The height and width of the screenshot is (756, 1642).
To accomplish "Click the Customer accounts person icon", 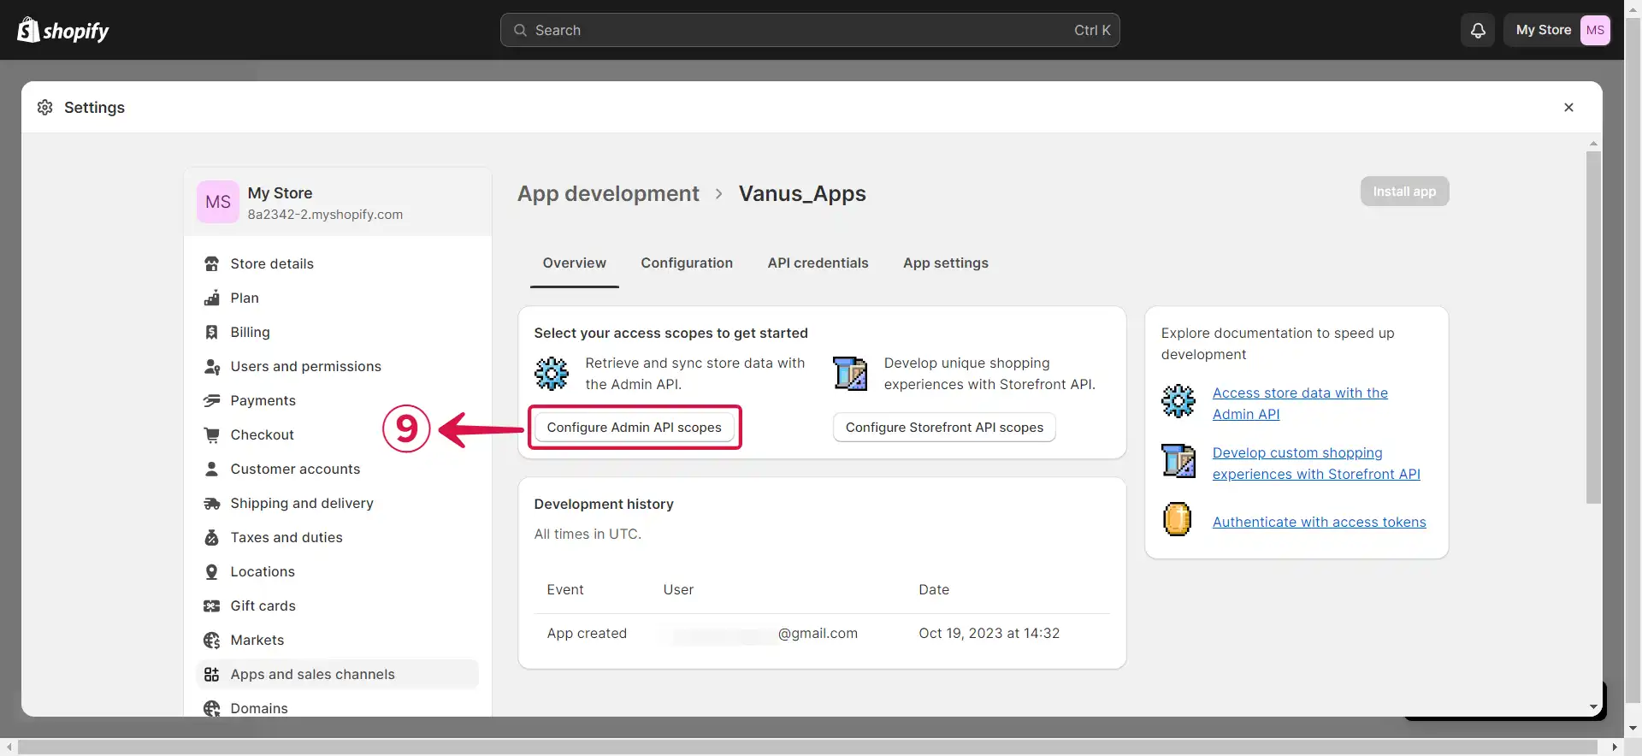I will tap(211, 469).
